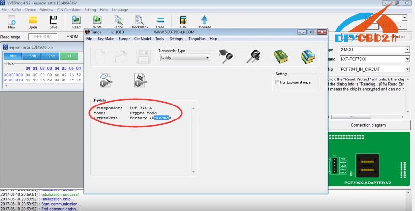The height and width of the screenshot is (211, 415).
Task: Open the Key Maker menu in Tango
Action: 106,39
